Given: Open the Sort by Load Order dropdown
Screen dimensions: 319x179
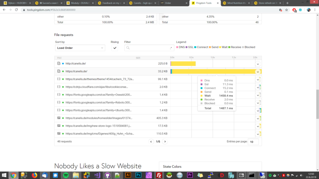Looking at the screenshot, I should (x=80, y=48).
